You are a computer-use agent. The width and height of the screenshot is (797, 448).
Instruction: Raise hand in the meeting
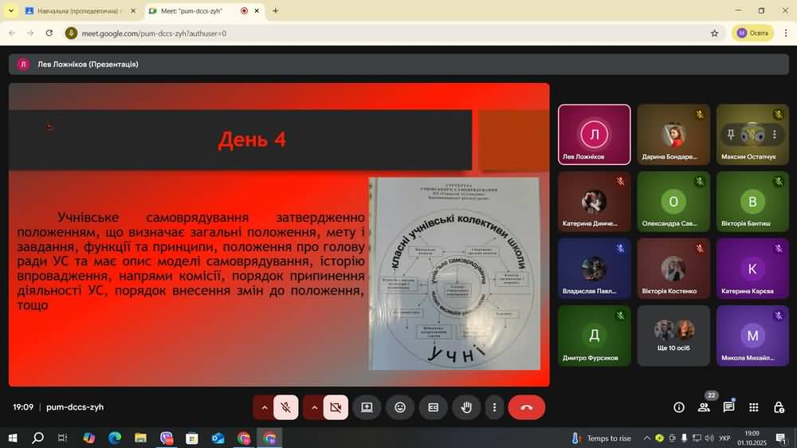(466, 407)
